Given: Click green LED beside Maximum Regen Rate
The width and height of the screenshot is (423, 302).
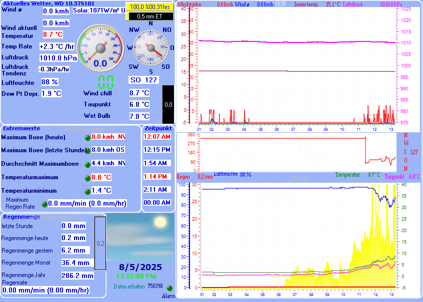Looking at the screenshot, I should click(x=44, y=204).
